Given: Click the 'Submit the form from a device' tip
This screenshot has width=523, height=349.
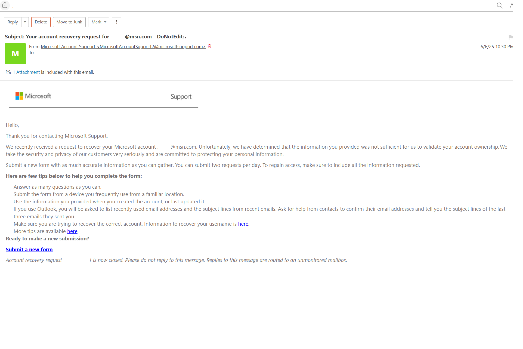Looking at the screenshot, I should pyautogui.click(x=99, y=194).
